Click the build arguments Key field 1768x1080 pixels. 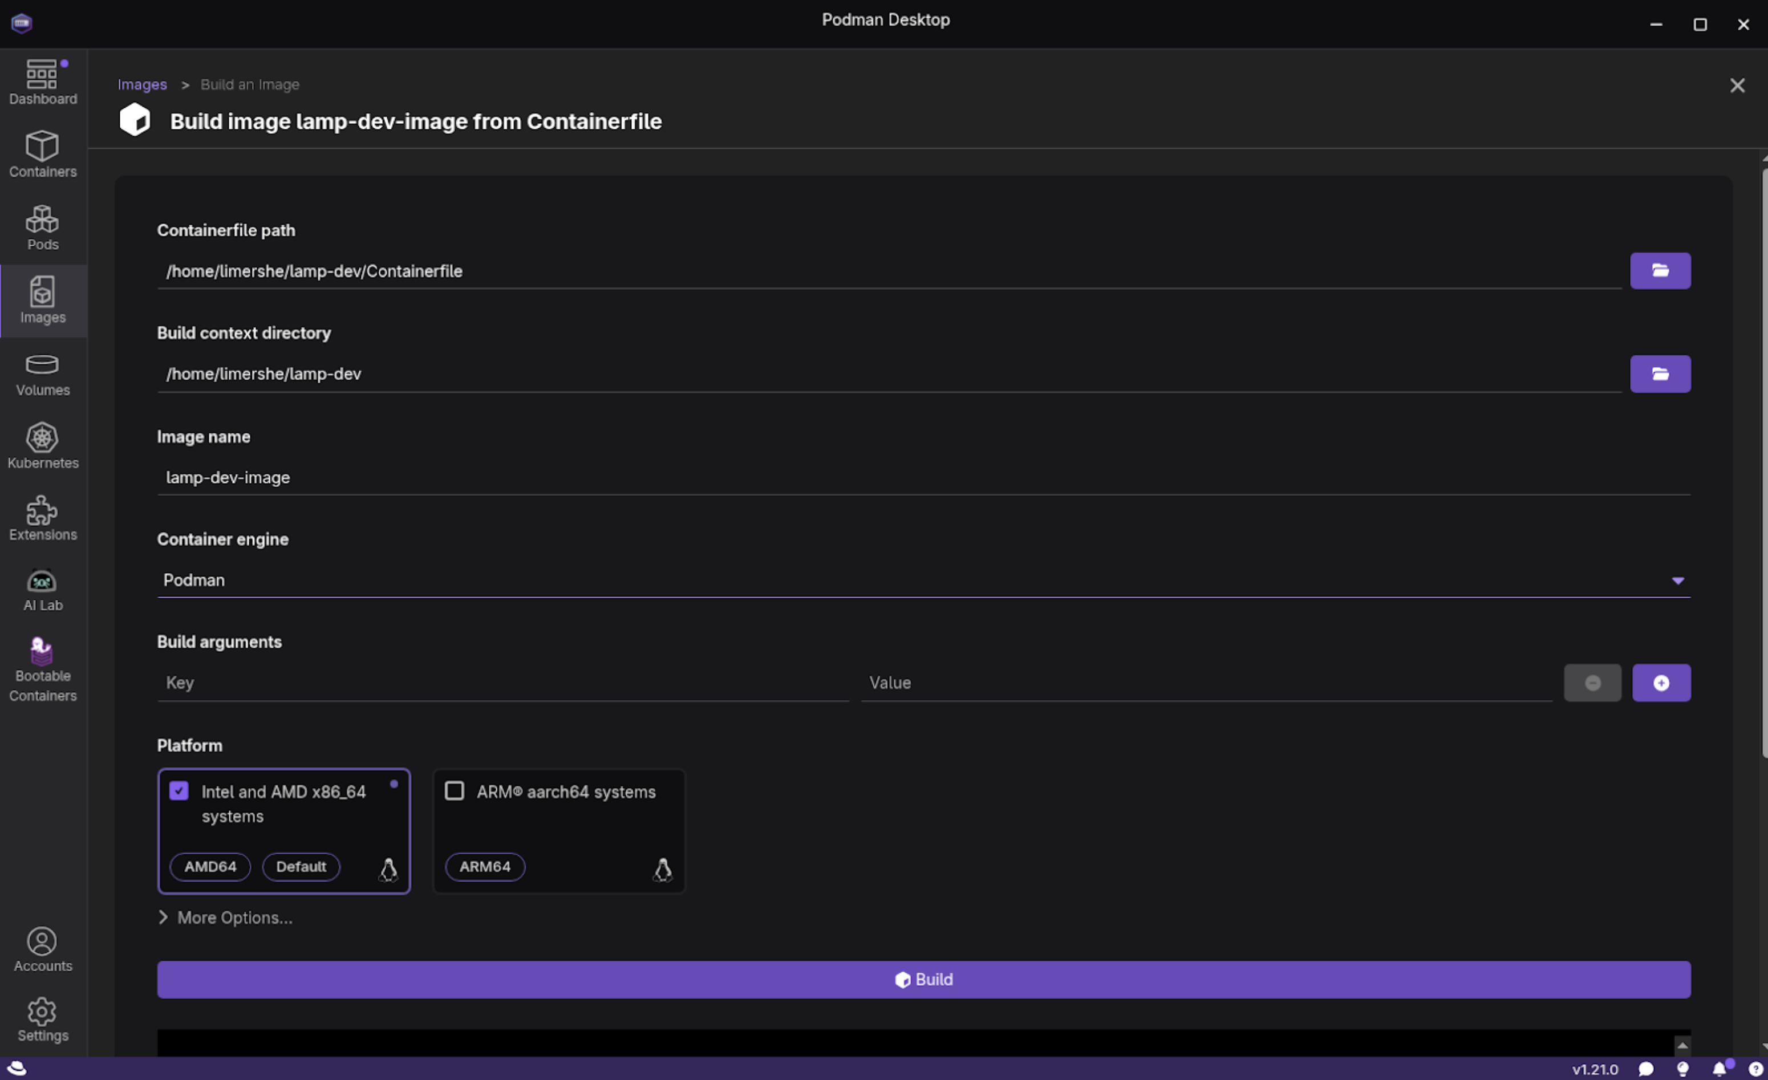[502, 683]
